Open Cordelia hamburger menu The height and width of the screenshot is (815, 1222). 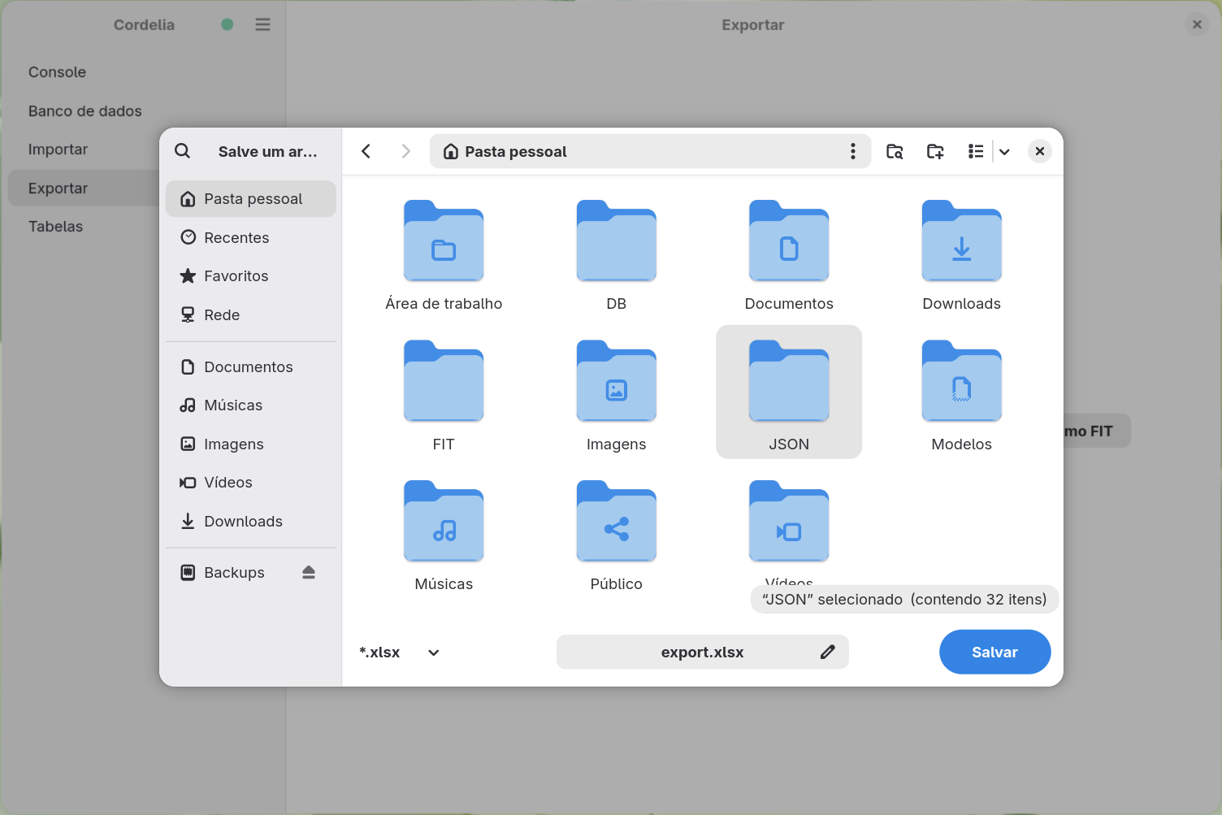[x=262, y=24]
